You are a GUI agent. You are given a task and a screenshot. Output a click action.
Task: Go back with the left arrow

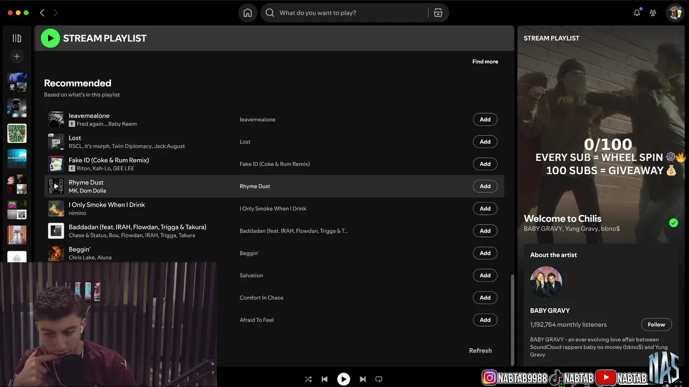42,13
